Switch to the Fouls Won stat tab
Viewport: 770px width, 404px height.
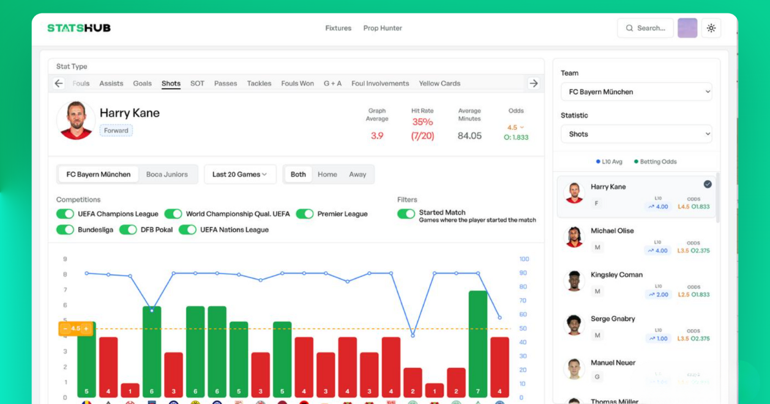(x=297, y=83)
